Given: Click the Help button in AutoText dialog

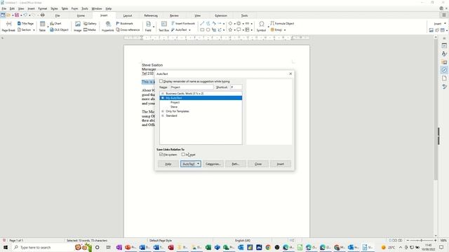Looking at the screenshot, I should pyautogui.click(x=168, y=164).
